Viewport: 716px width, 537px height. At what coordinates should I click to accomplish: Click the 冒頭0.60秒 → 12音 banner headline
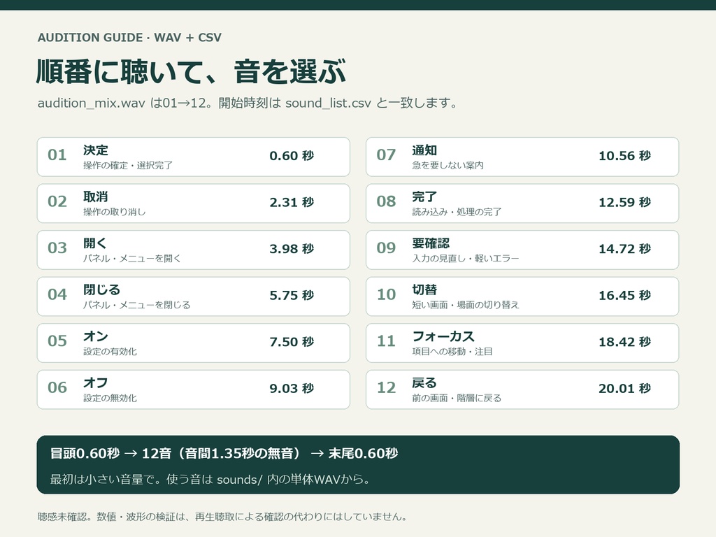(224, 453)
